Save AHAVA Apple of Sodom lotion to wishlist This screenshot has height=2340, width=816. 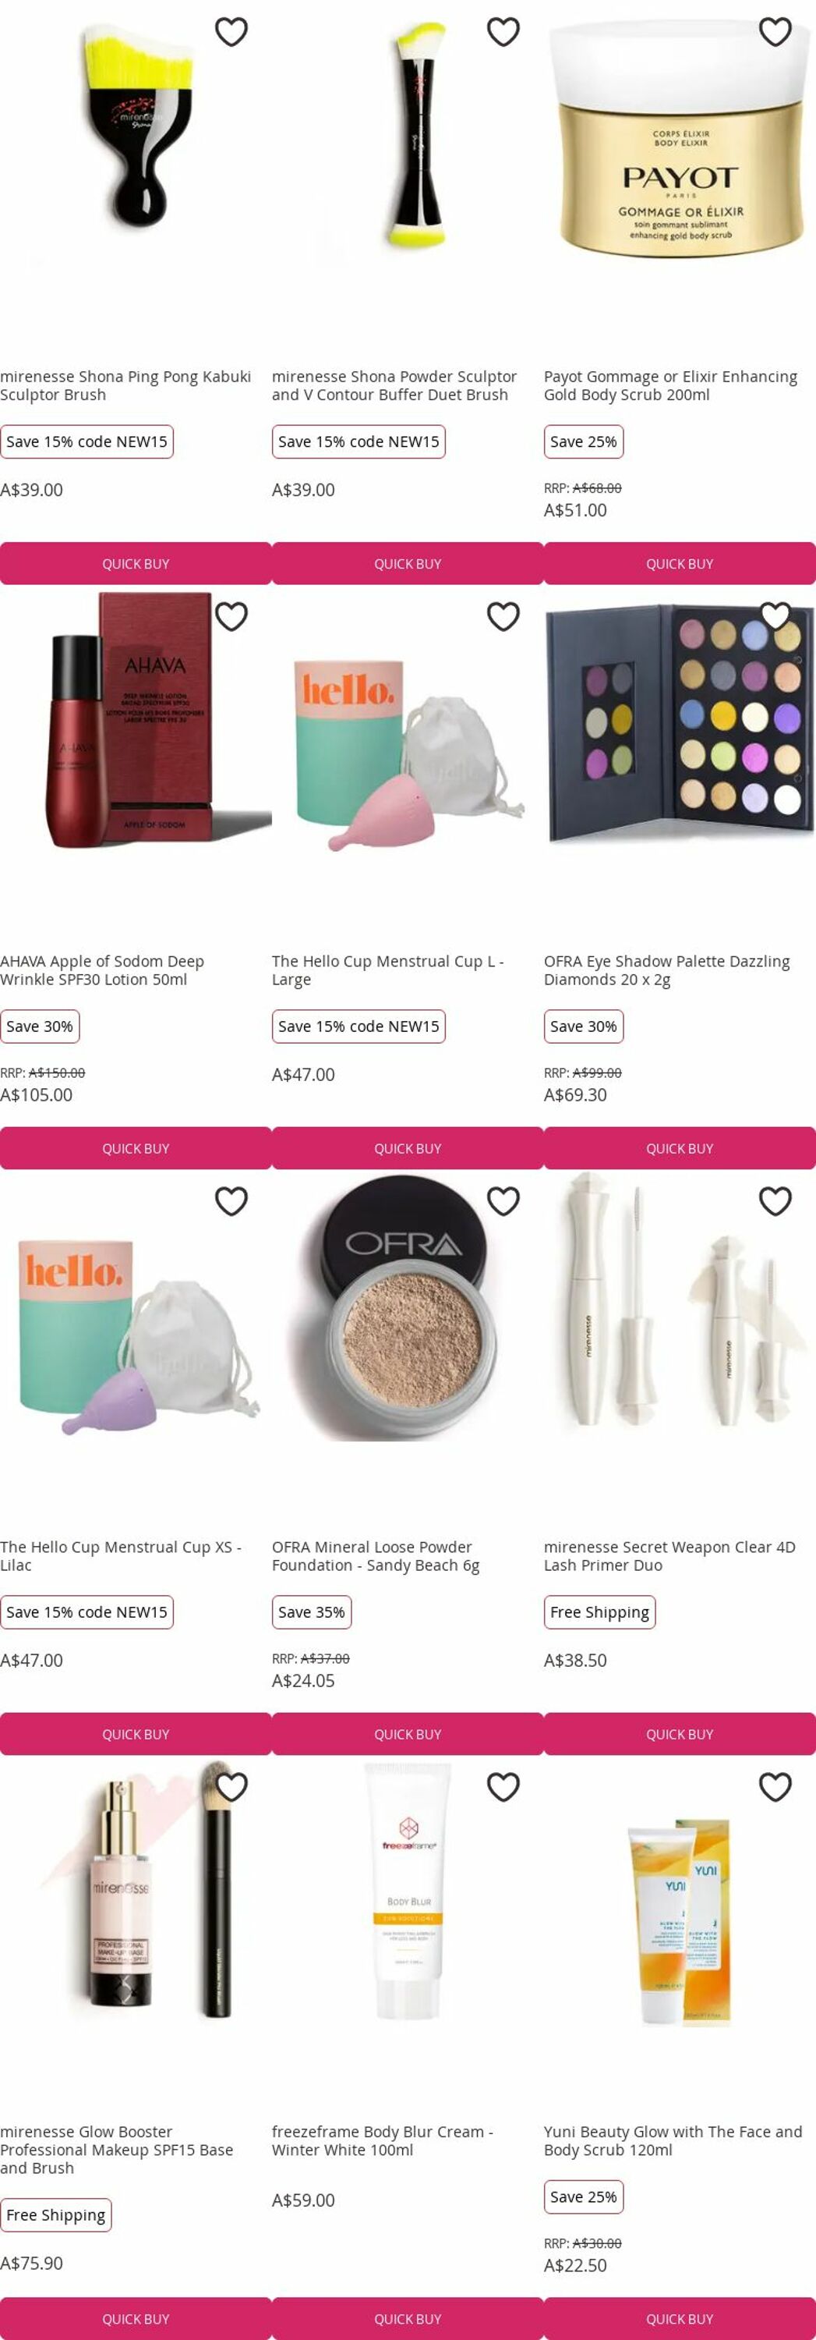coord(231,617)
